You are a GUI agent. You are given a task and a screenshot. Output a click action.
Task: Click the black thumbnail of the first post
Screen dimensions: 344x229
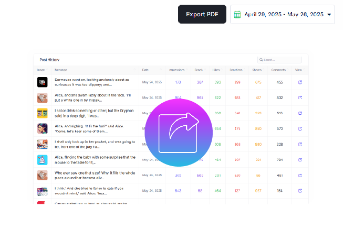(43, 82)
